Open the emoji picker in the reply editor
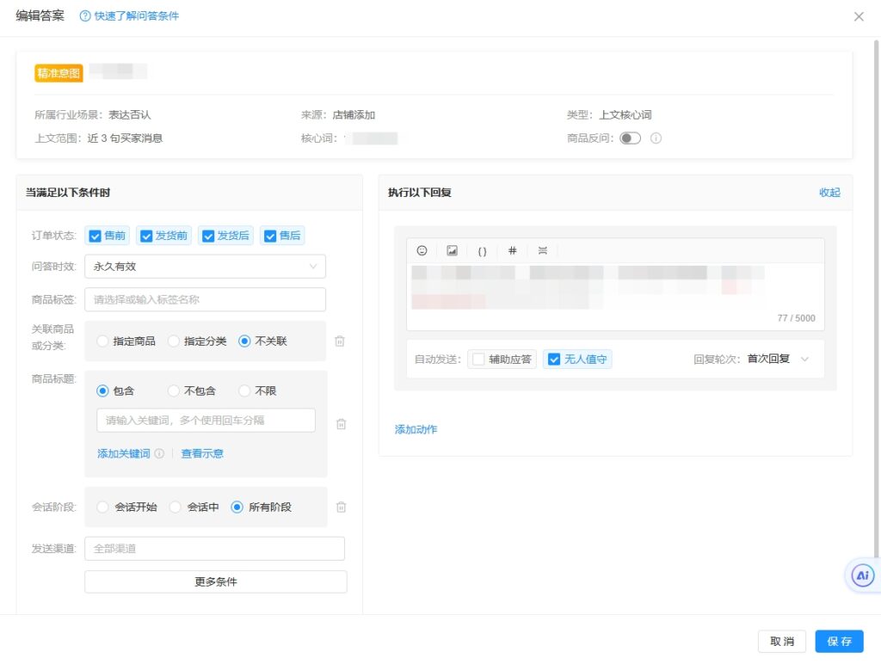 coord(422,250)
